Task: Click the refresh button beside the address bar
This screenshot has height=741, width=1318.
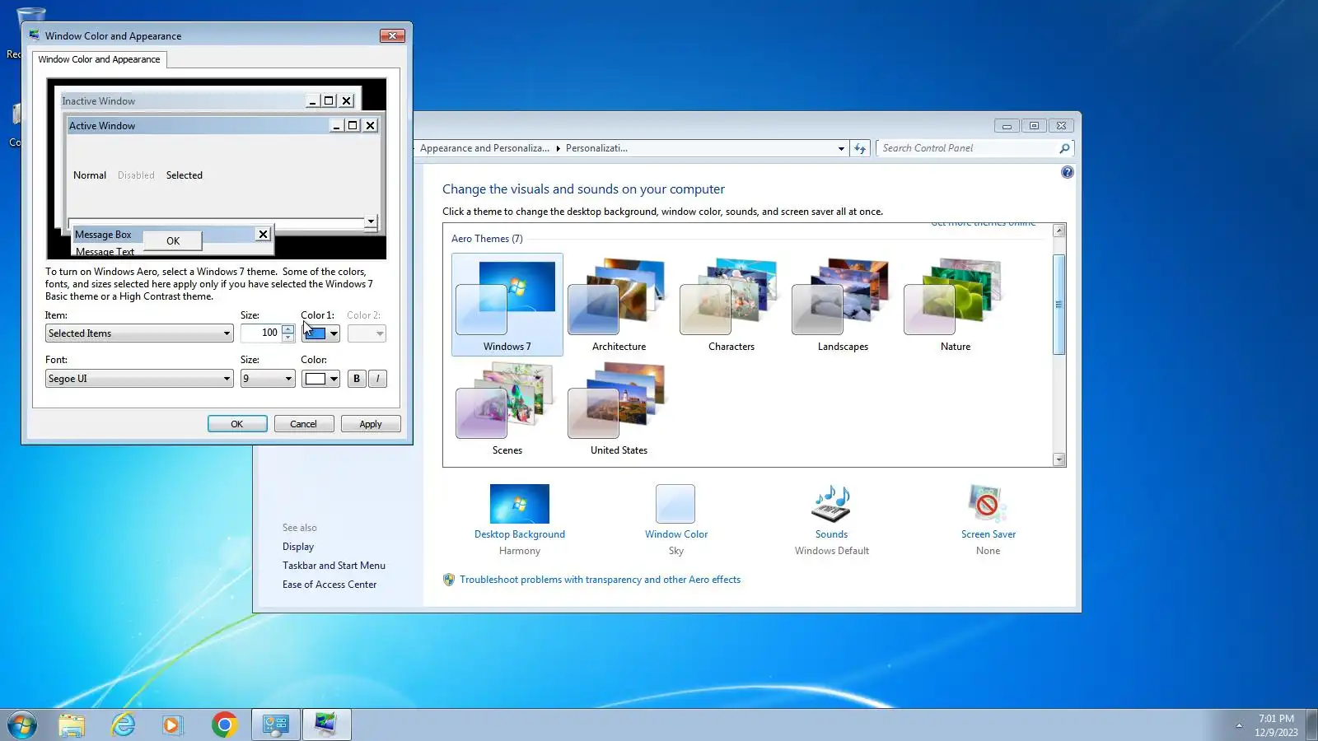Action: coord(860,148)
